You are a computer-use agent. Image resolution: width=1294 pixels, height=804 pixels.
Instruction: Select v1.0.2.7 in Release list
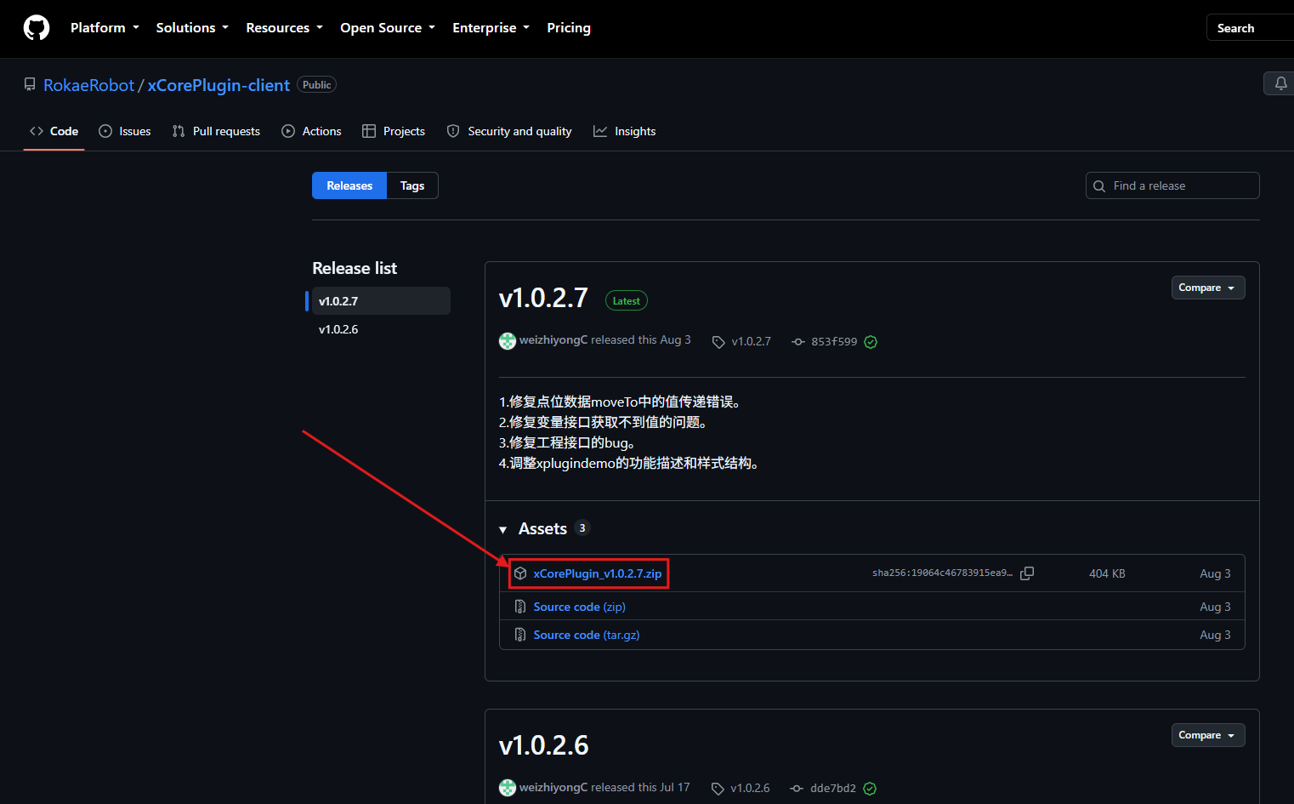[379, 301]
